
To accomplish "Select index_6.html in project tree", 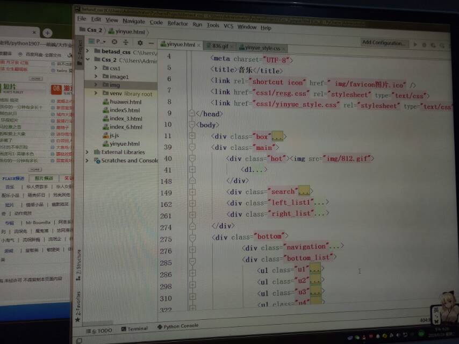I will click(x=123, y=127).
